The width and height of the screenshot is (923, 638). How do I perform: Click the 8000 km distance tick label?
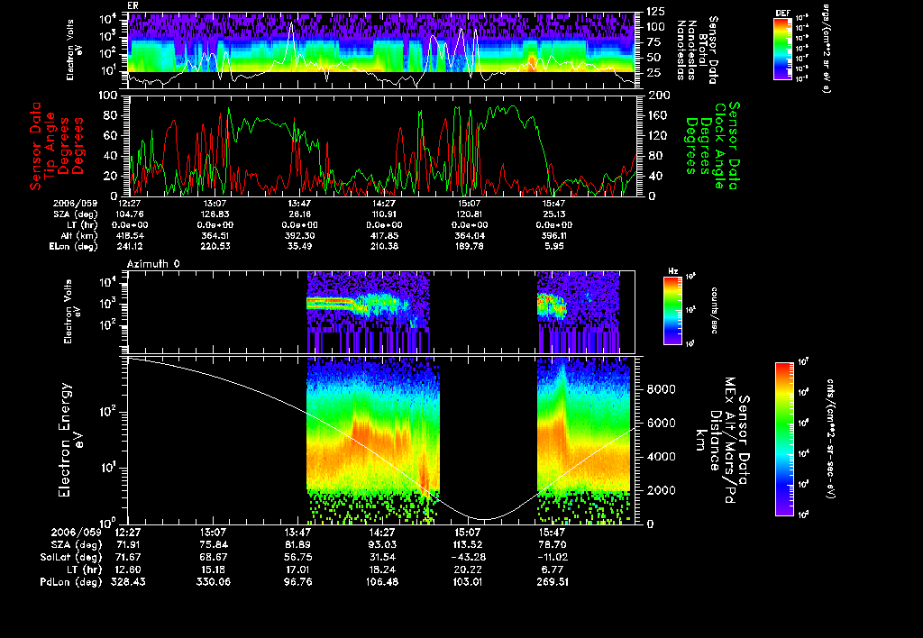[661, 389]
